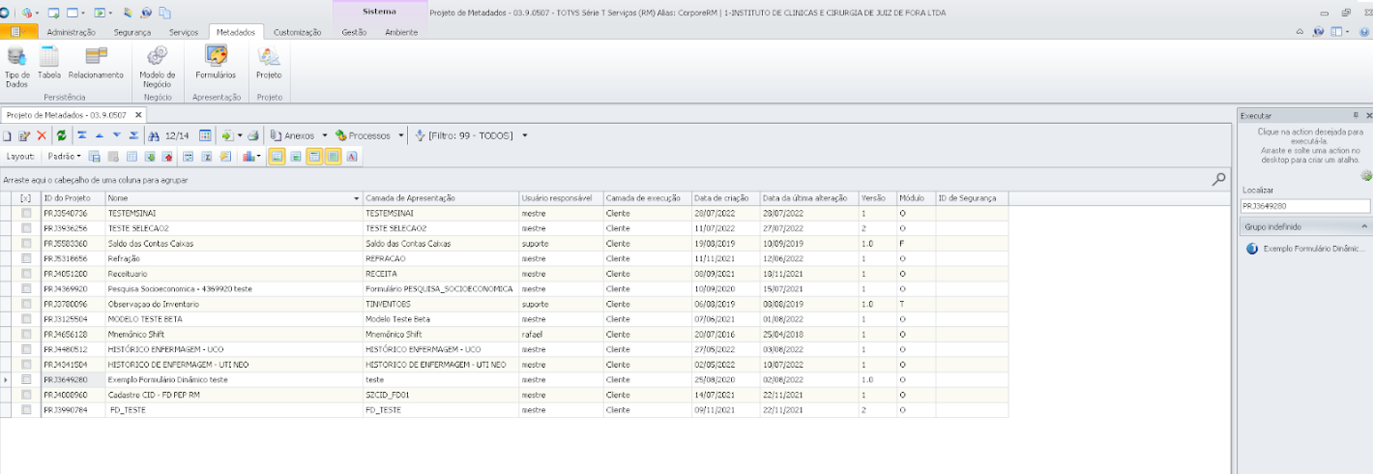Print the list using printer icon
Viewport: 1373px width, 474px height.
pyautogui.click(x=253, y=135)
